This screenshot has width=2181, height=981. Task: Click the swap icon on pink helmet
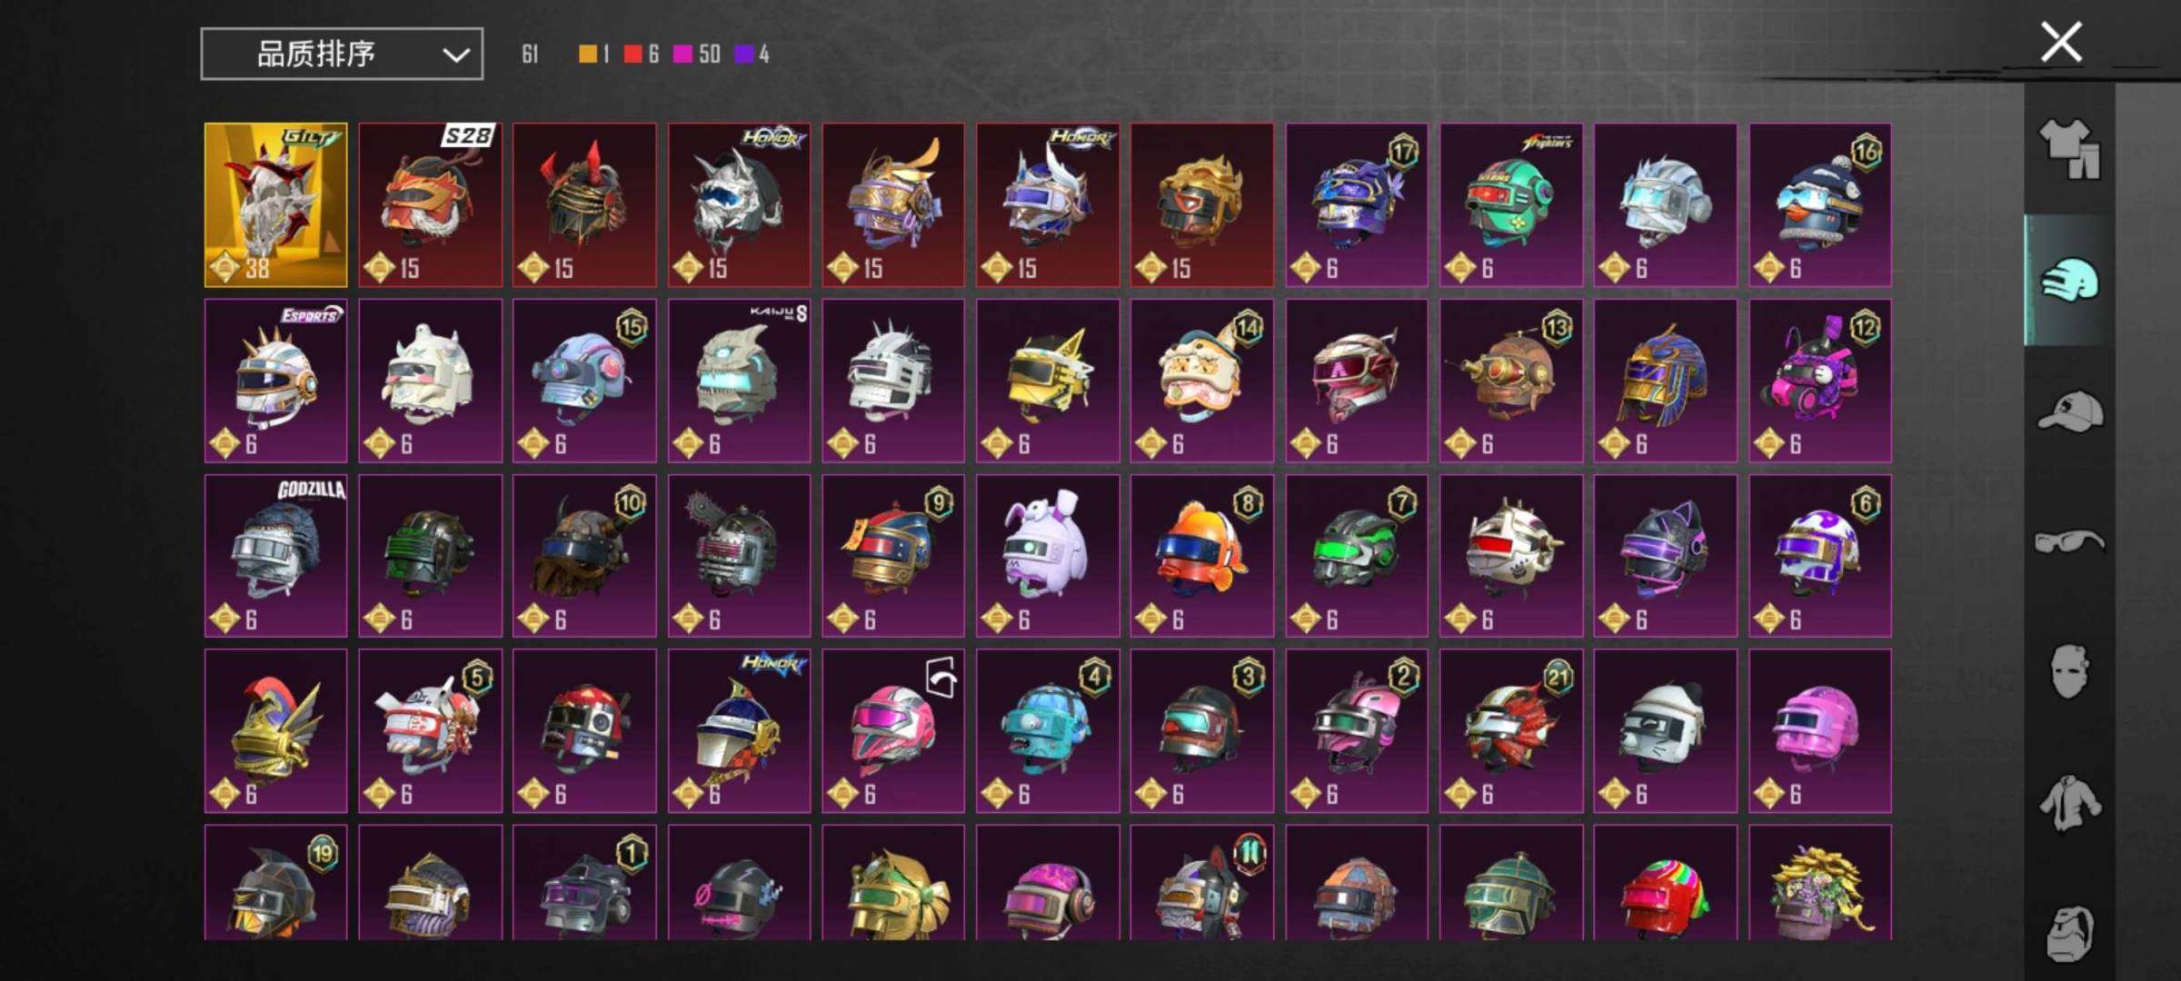pos(941,678)
